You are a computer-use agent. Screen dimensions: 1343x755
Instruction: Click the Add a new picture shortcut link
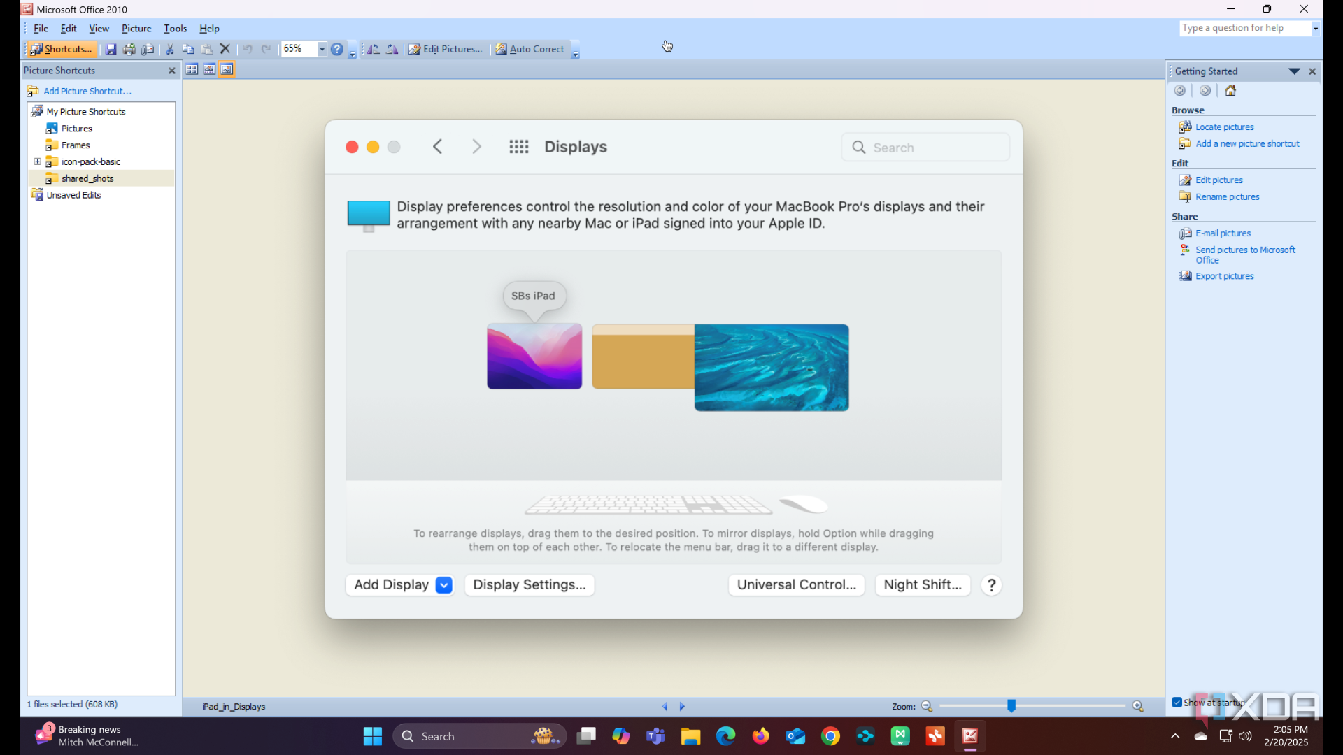[1246, 143]
